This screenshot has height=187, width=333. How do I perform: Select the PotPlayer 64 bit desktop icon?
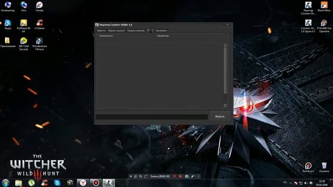[23, 26]
